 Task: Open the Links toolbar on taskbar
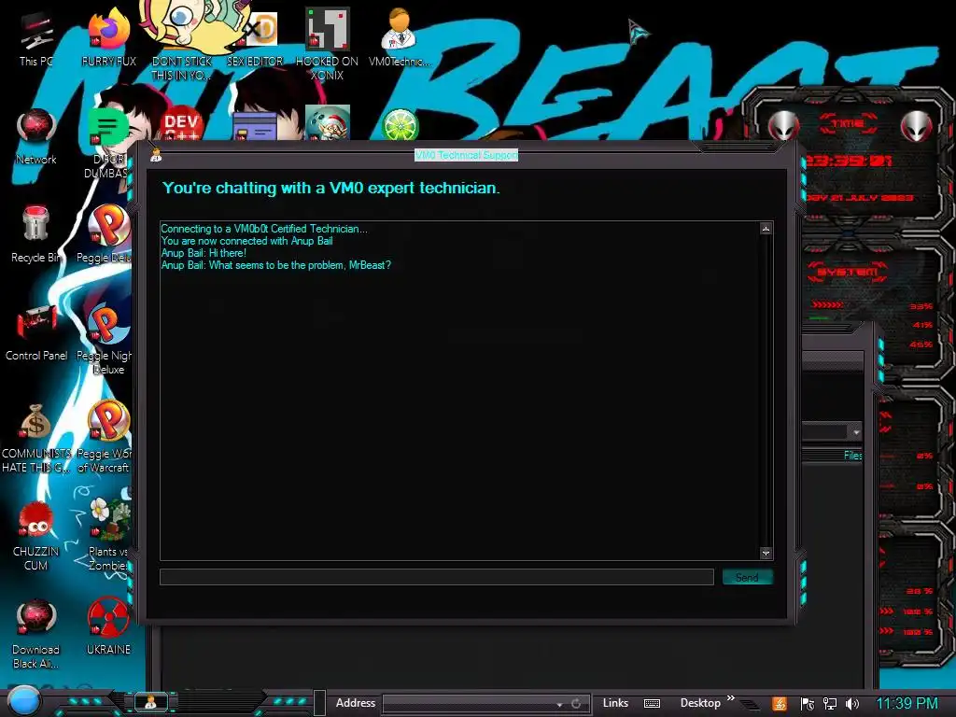point(615,703)
